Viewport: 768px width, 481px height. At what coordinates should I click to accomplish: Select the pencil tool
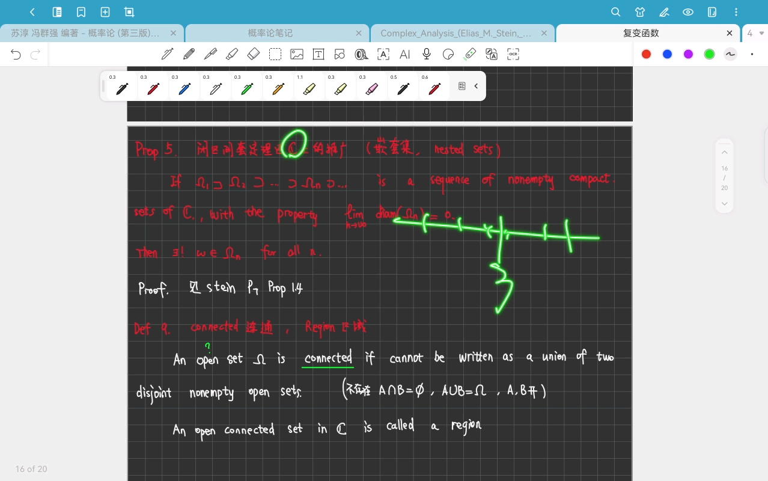coord(189,54)
